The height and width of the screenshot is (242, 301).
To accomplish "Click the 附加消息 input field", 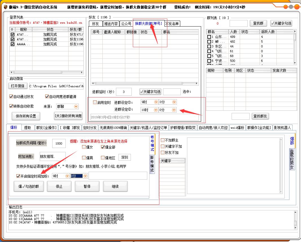I will (52, 157).
